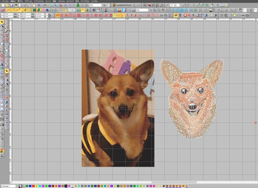
Task: Open a design using the folder icon
Action: (x=7, y=5)
